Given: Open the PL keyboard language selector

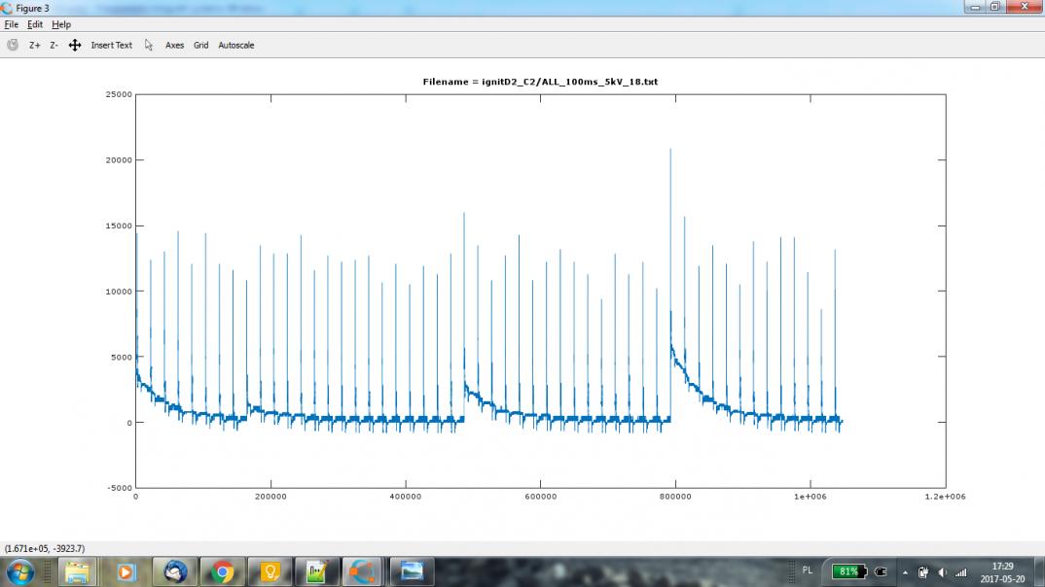Looking at the screenshot, I should tap(808, 570).
